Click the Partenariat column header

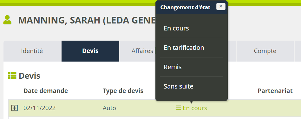tap(275, 91)
